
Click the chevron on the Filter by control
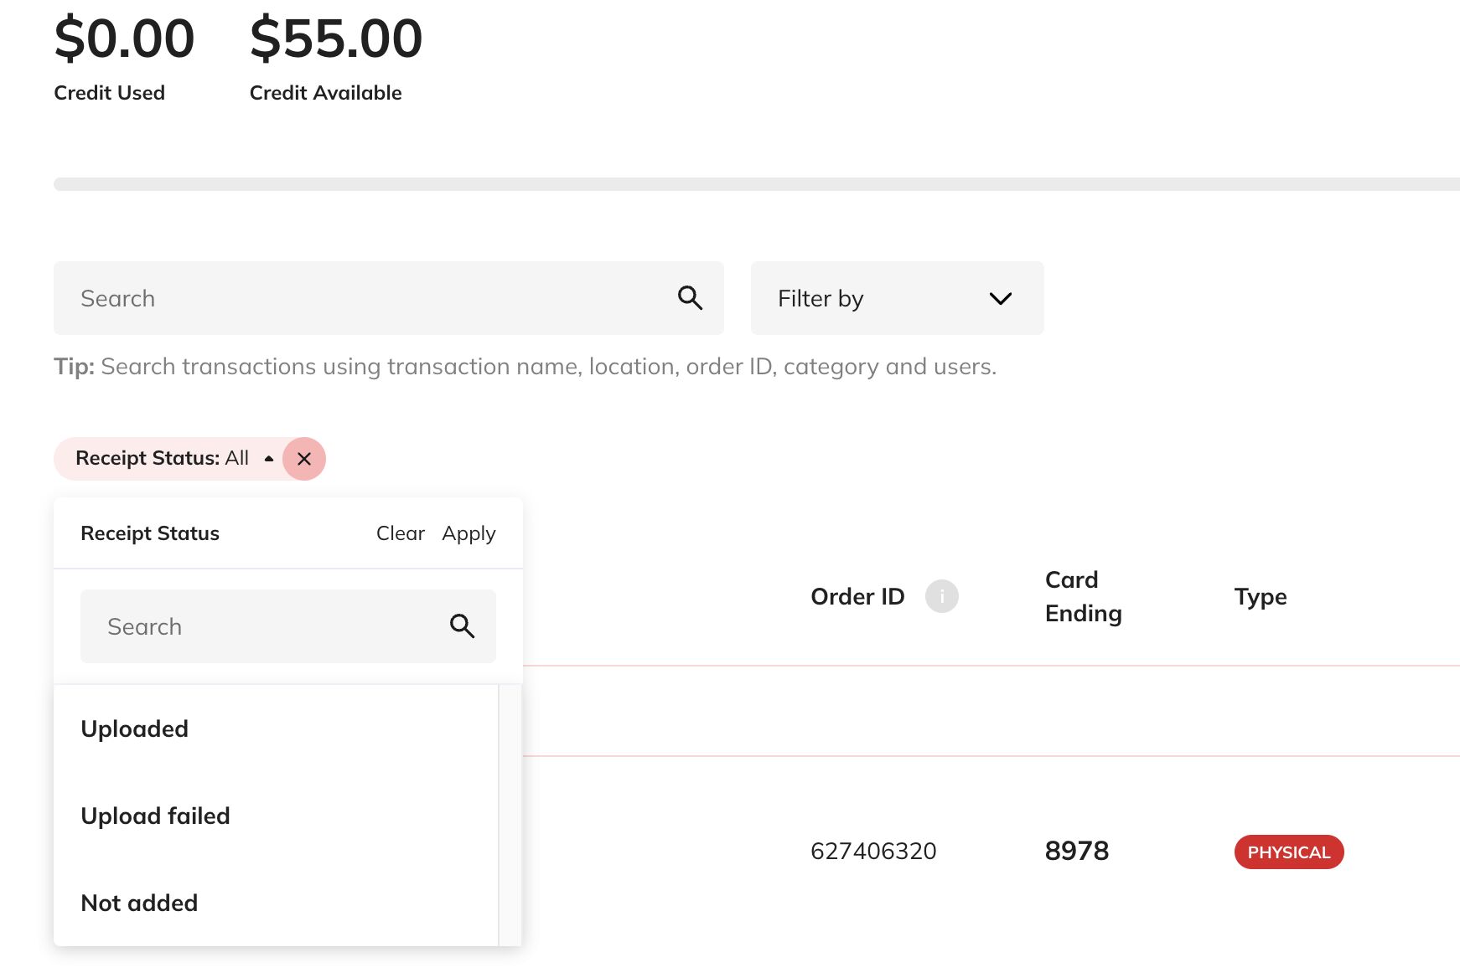coord(1000,298)
